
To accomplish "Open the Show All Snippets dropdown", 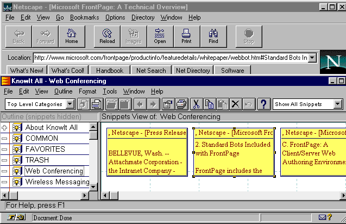I will coord(337,104).
